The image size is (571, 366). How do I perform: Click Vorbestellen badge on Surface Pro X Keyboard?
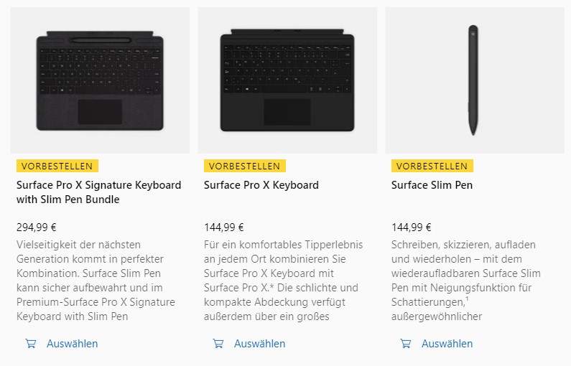pyautogui.click(x=245, y=166)
